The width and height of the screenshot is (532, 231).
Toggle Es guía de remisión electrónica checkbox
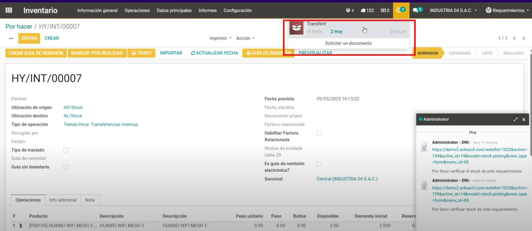pos(319,163)
